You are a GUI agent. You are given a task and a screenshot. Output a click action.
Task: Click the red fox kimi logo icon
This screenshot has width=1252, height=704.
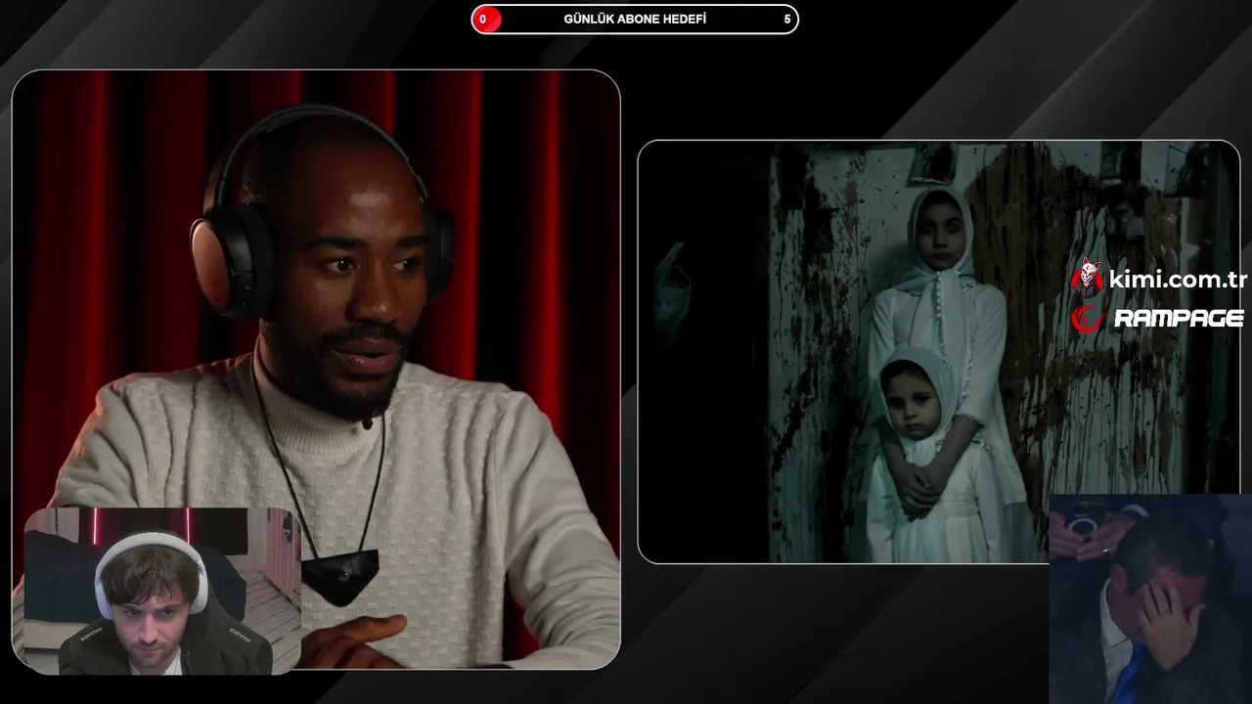click(x=1087, y=277)
